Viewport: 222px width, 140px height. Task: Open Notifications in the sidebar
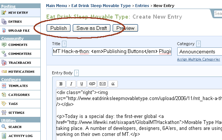(20, 72)
